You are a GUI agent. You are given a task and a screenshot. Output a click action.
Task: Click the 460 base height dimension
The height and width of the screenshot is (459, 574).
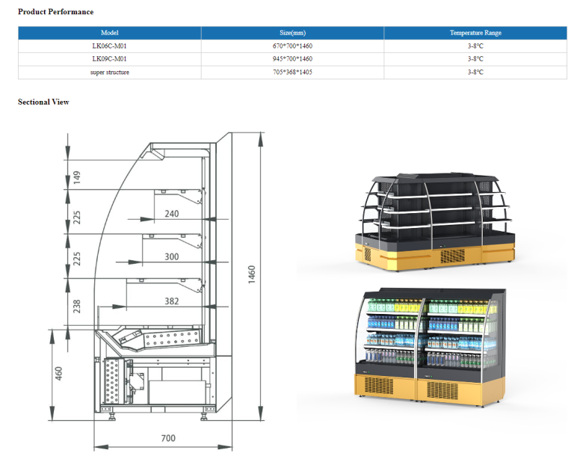click(x=58, y=372)
